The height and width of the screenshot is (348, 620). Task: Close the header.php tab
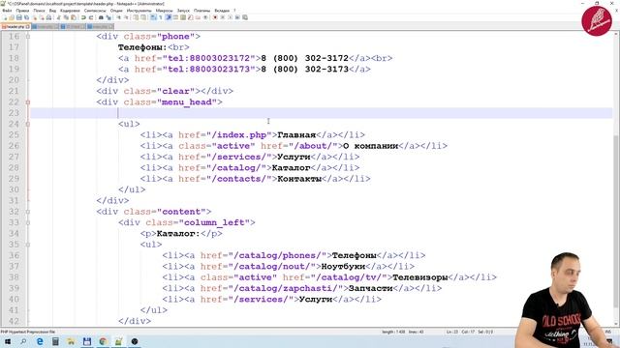(x=28, y=26)
